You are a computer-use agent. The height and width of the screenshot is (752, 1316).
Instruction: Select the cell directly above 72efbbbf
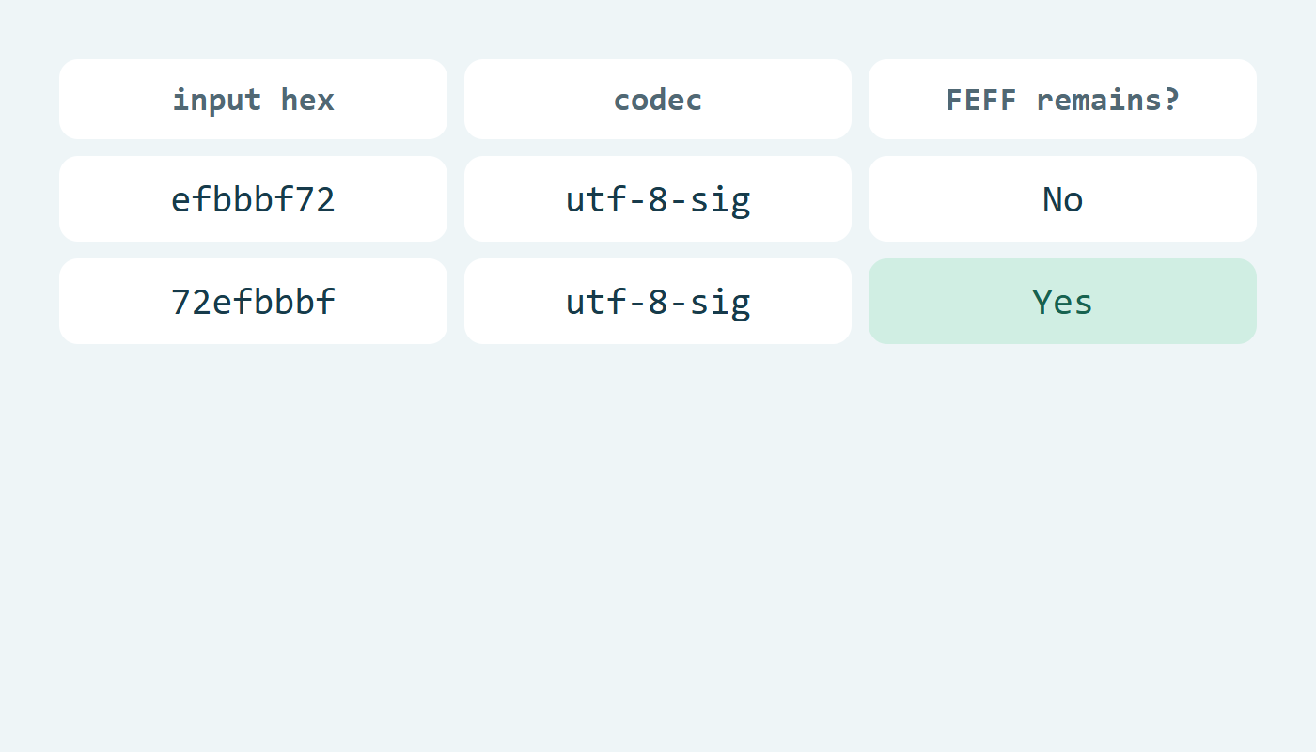coord(253,199)
